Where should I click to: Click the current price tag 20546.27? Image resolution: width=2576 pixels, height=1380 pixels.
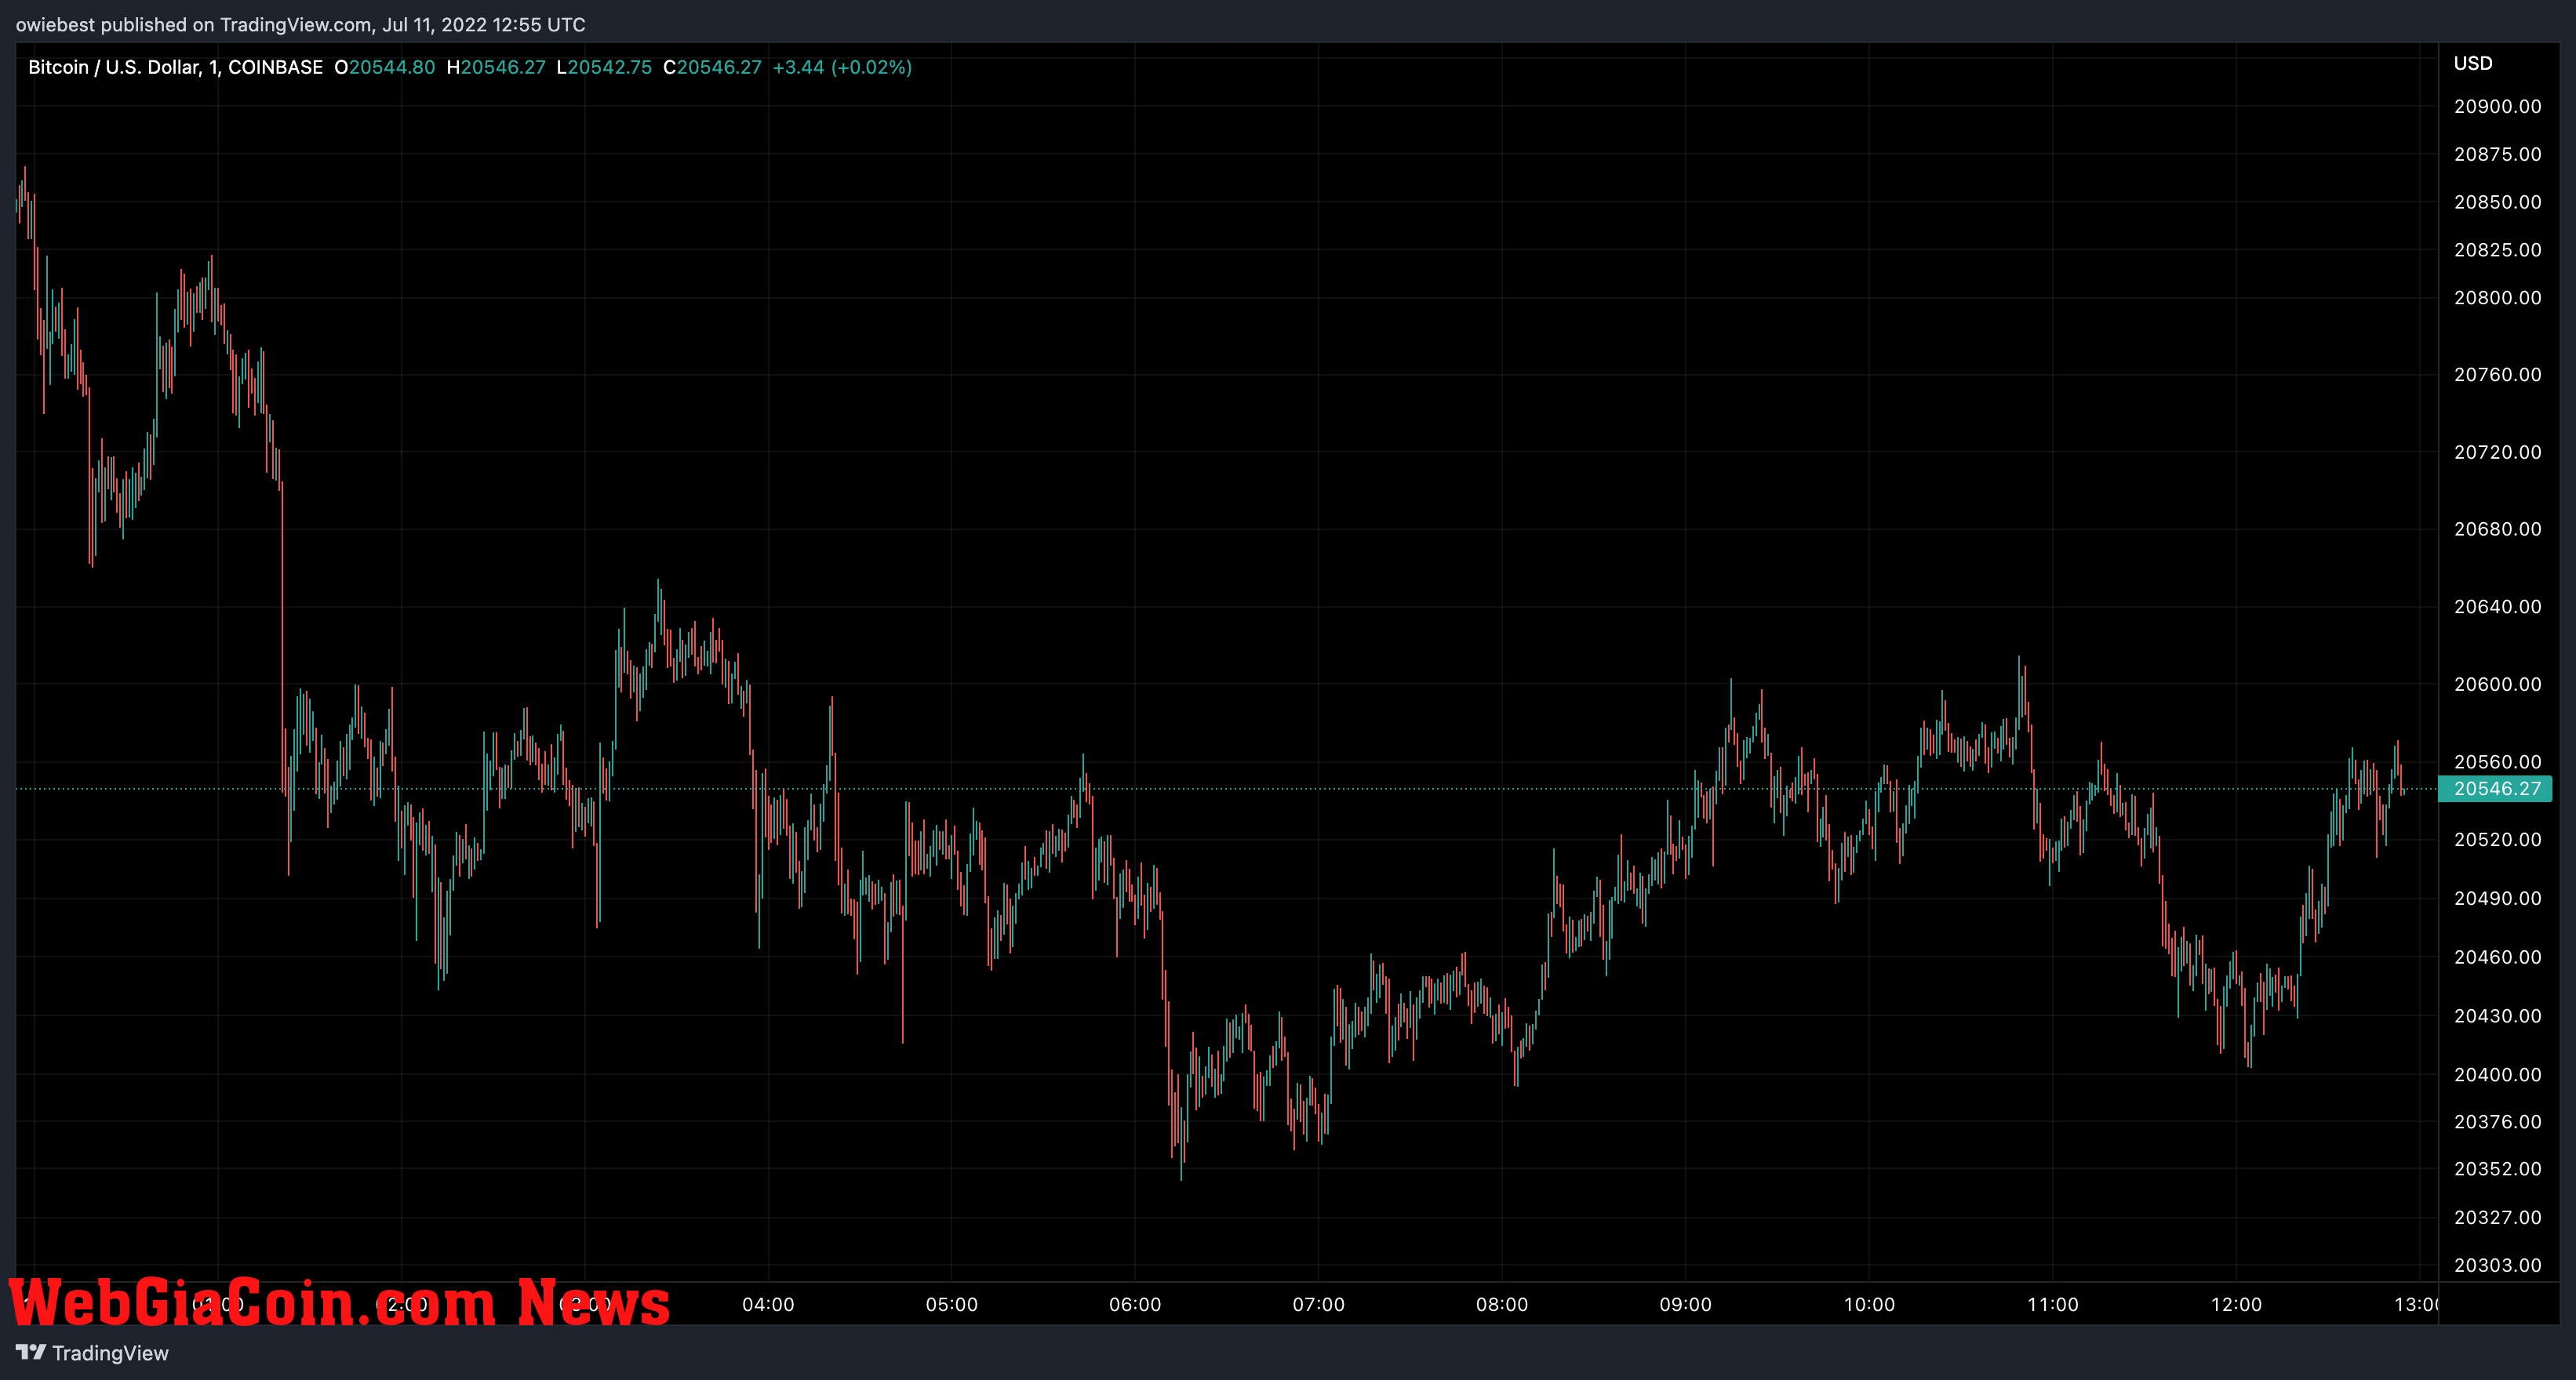click(2496, 789)
